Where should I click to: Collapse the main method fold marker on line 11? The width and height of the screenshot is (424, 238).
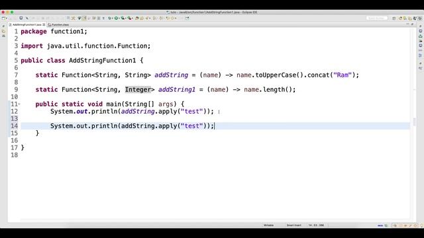coord(19,104)
